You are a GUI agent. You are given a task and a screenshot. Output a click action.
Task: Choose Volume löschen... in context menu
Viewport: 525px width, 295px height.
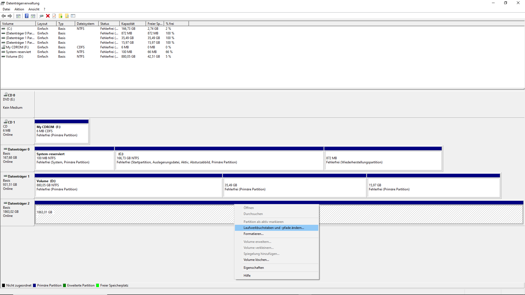pyautogui.click(x=276, y=260)
